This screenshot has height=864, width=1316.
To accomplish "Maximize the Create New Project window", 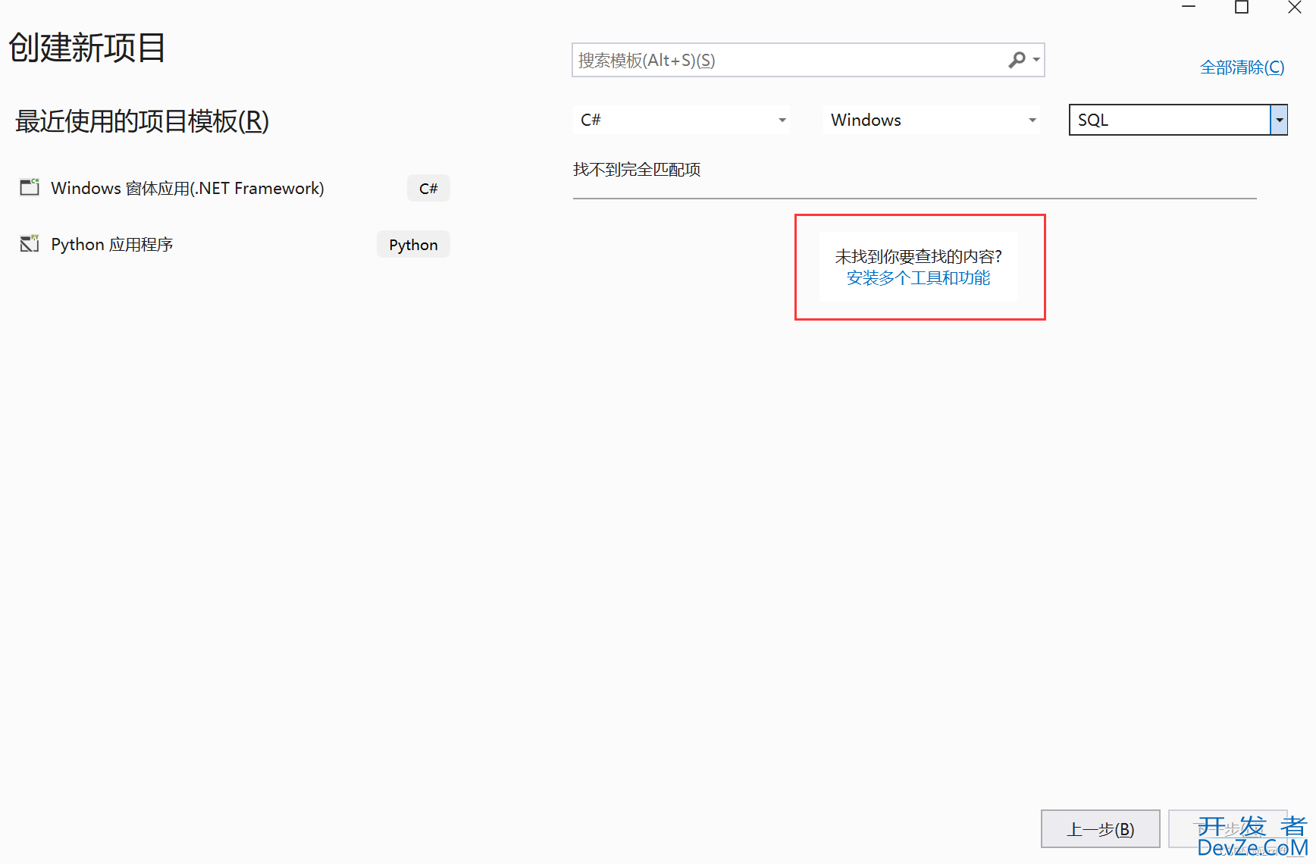I will point(1242,8).
